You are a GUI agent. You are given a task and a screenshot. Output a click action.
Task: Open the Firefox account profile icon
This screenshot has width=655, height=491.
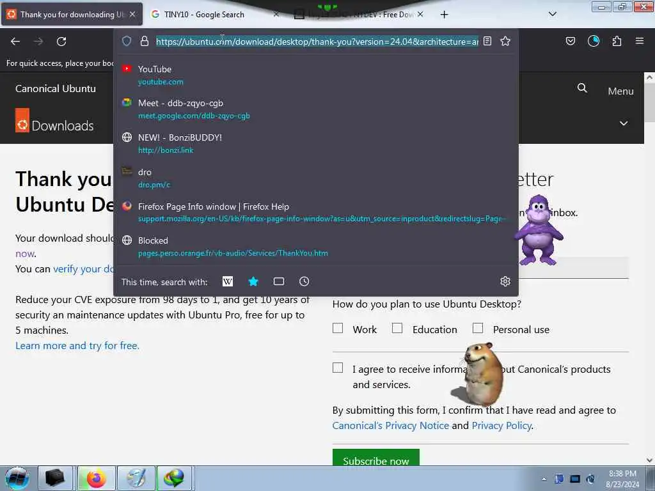click(x=593, y=41)
